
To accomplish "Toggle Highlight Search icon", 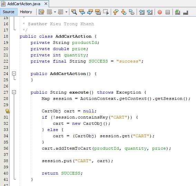I will 98,12.
